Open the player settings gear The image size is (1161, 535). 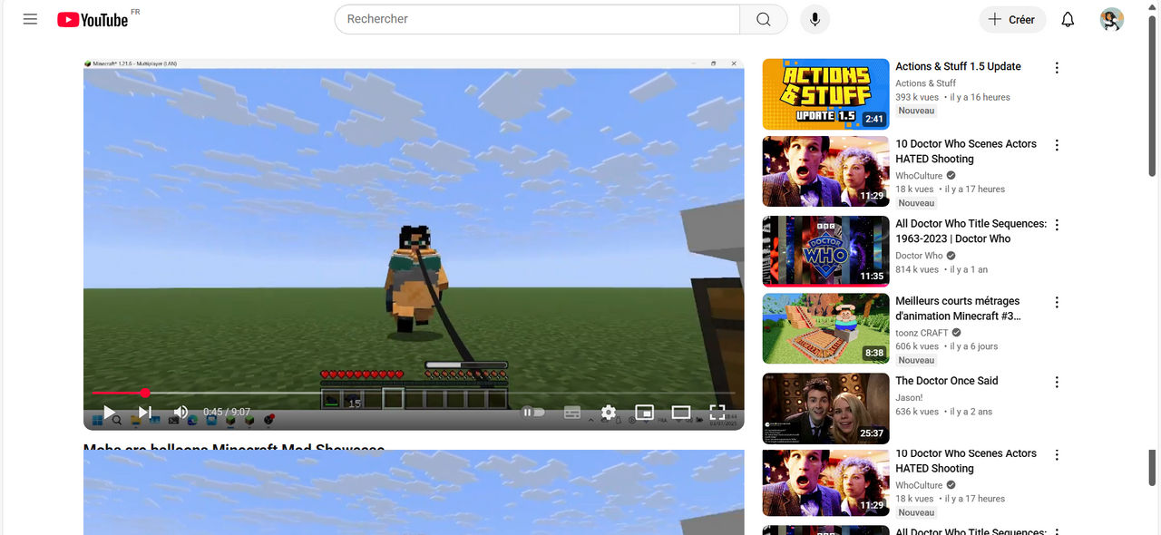[x=609, y=413]
